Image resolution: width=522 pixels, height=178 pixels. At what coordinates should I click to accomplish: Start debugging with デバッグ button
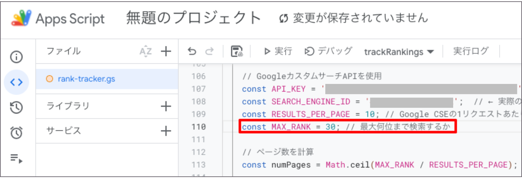328,51
